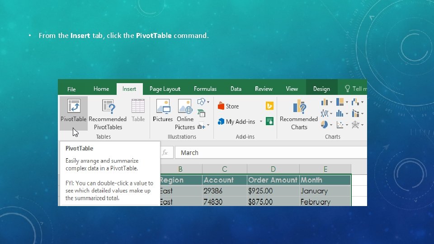The image size is (434, 244).
Task: Insert a column or bar chart
Action: click(325, 102)
